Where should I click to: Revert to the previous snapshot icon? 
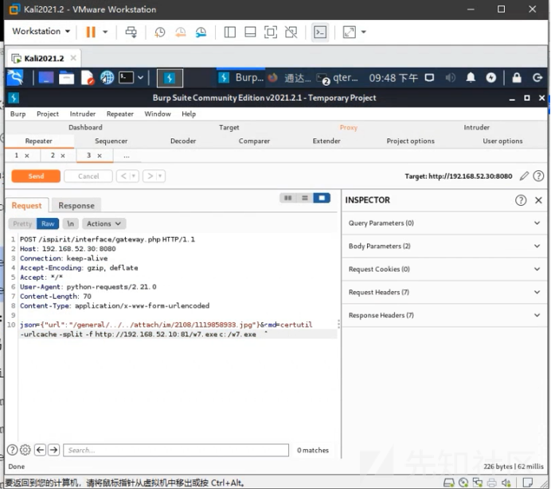(180, 32)
